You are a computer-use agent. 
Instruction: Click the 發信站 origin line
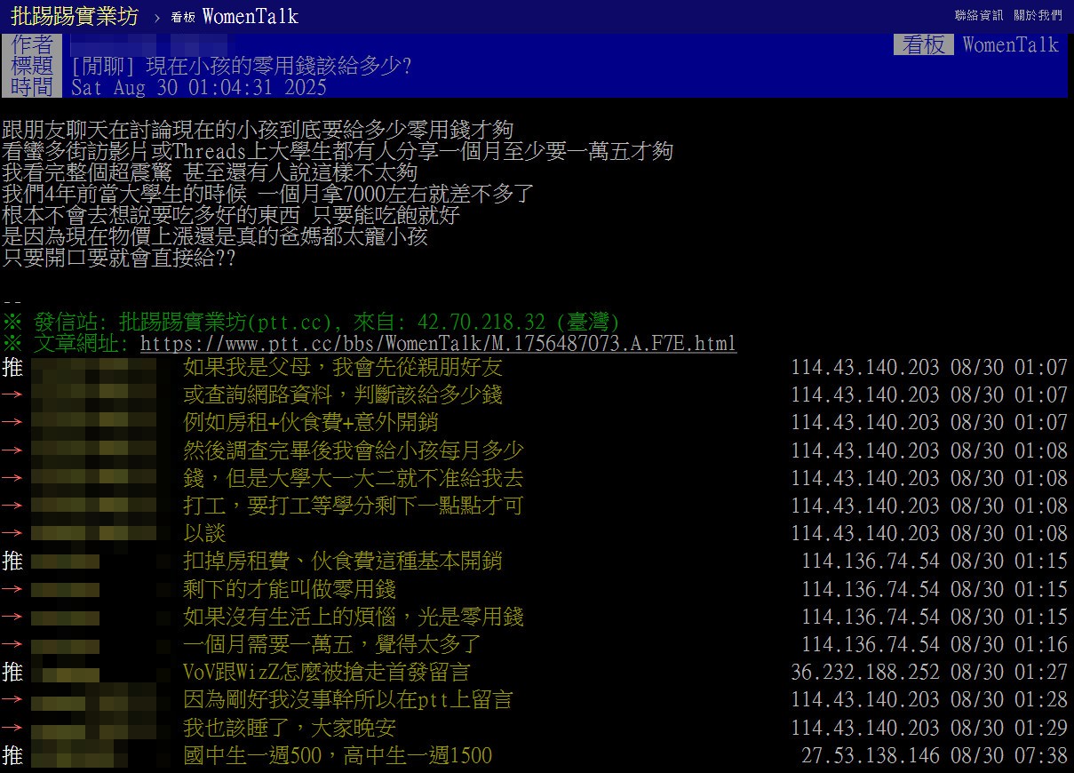(311, 322)
